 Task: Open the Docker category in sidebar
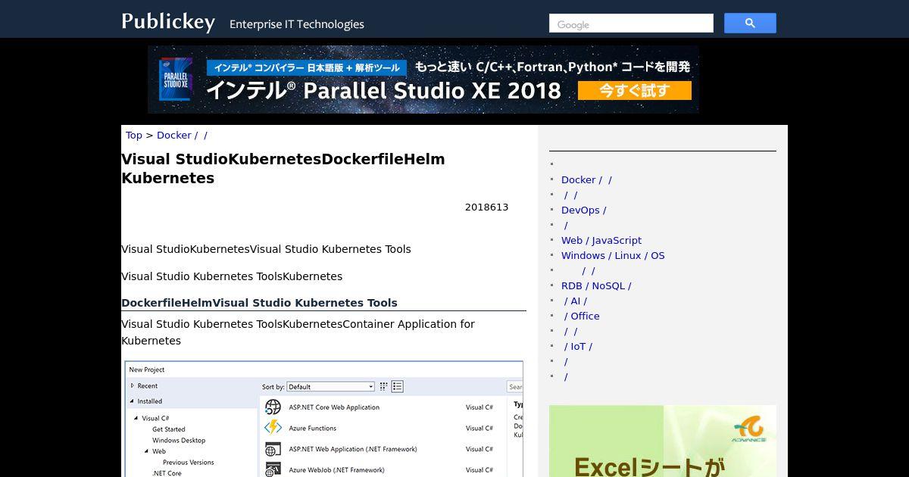pos(586,179)
